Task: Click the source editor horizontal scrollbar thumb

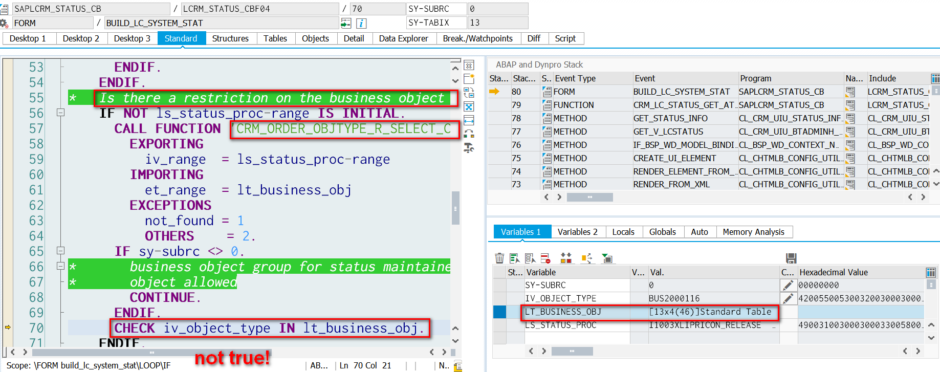Action: (x=151, y=352)
